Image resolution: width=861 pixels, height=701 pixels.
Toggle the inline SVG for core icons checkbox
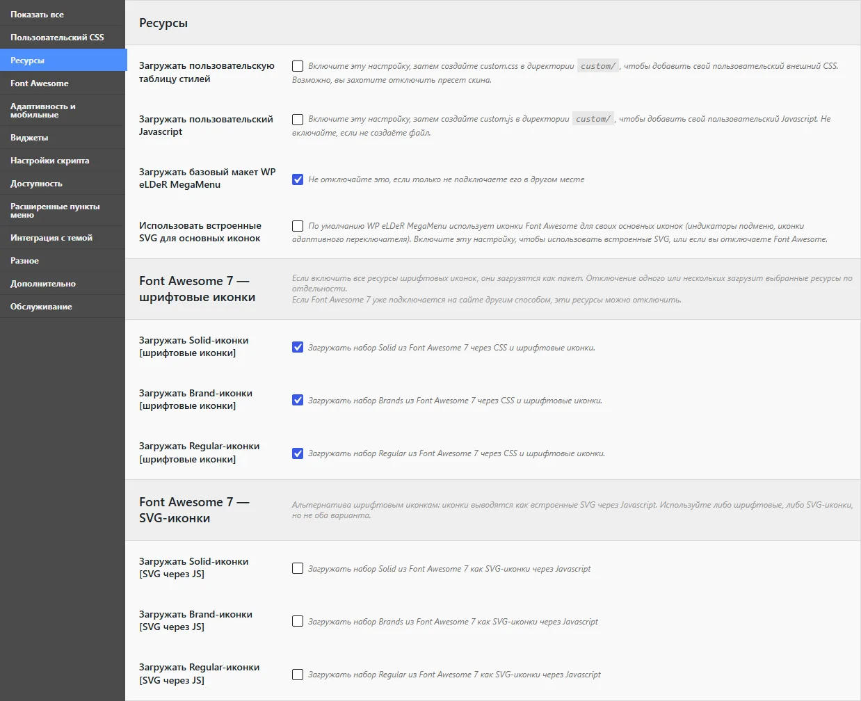pos(298,226)
